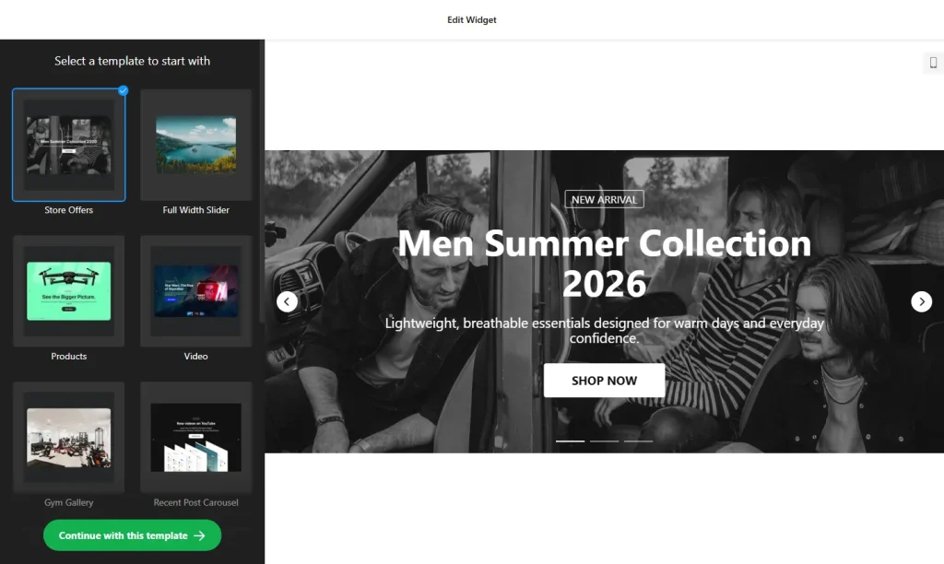Click the template panel scrollbar
The height and width of the screenshot is (564, 944).
261,181
